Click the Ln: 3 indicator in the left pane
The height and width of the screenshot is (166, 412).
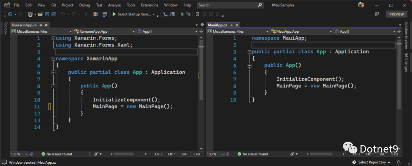(159, 154)
